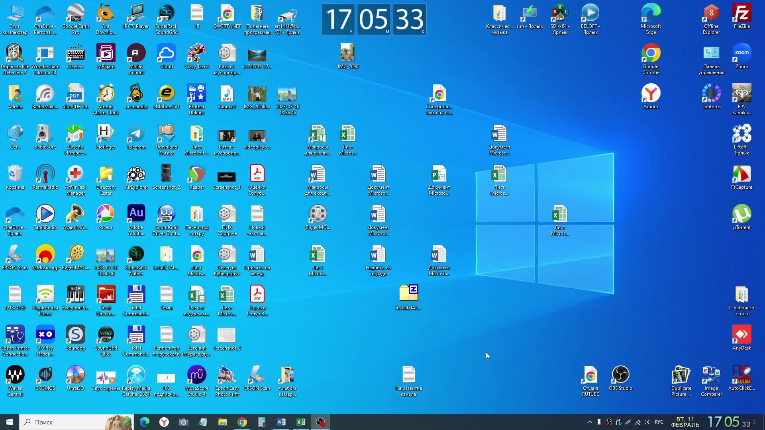Screen dimensions: 765x430
Task: Open Оценки Голуб В PDF file
Action: coord(257,301)
